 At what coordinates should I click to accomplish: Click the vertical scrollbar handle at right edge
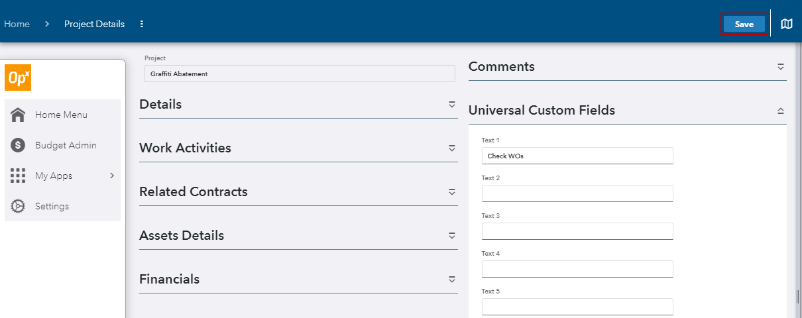tap(797, 297)
